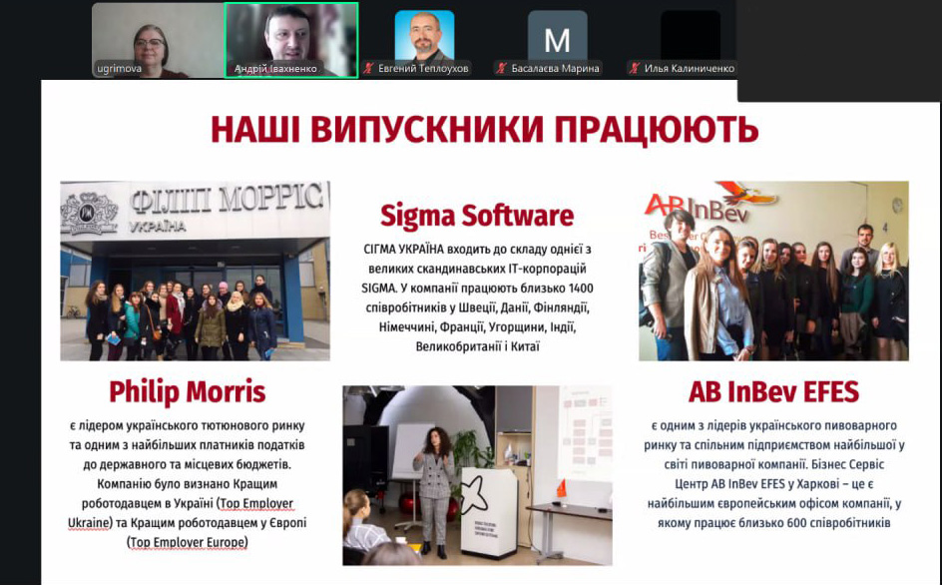This screenshot has width=942, height=585.
Task: Click the Top Employer Ukraine underlined text
Action: (182, 513)
